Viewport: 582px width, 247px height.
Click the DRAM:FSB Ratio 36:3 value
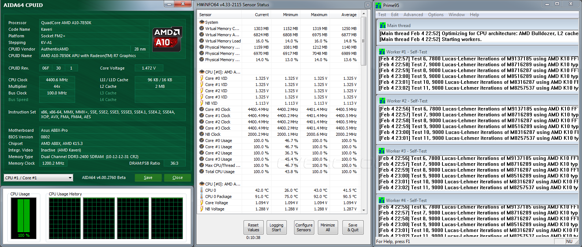[x=174, y=163]
